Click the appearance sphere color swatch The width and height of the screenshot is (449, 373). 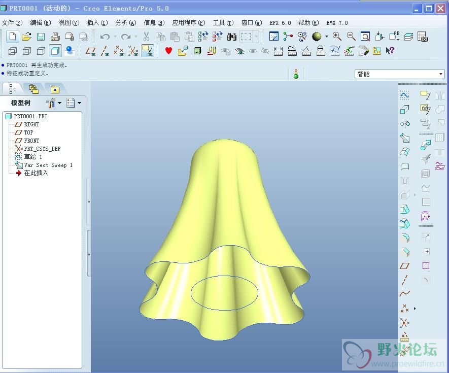coord(317,37)
